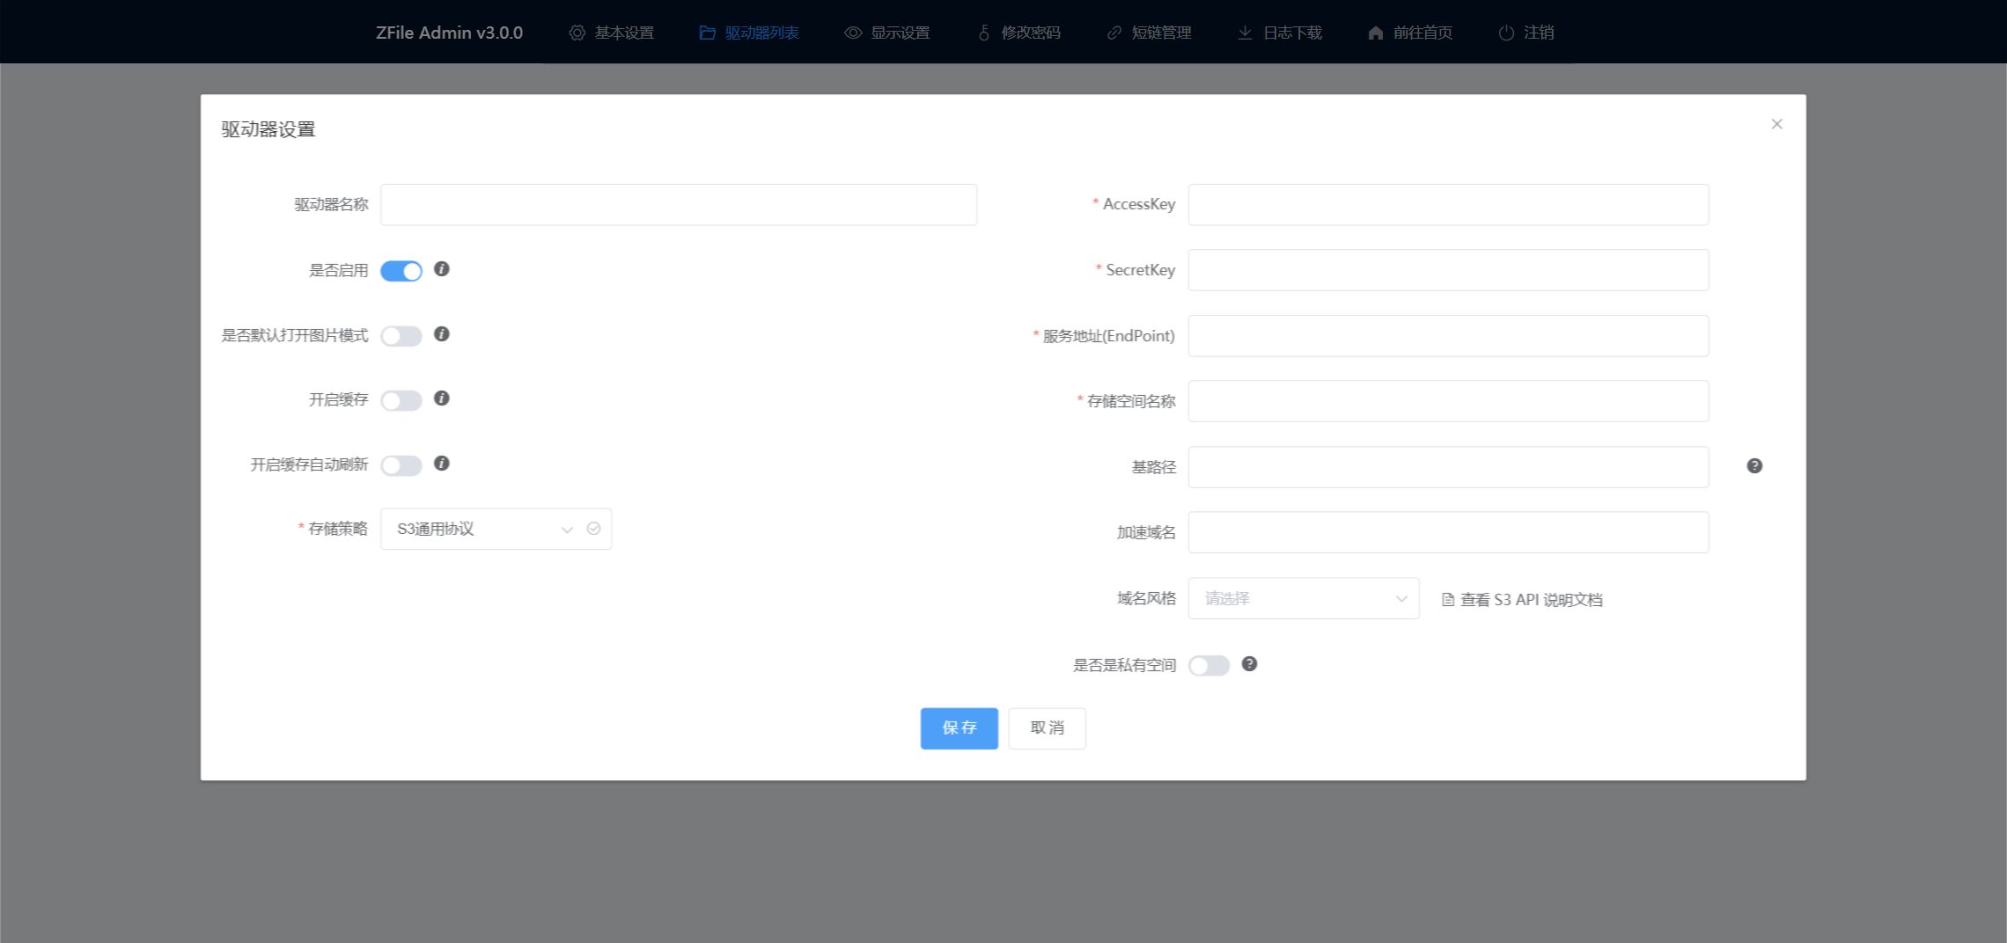Click the 取消 button
This screenshot has width=2007, height=943.
pyautogui.click(x=1047, y=728)
